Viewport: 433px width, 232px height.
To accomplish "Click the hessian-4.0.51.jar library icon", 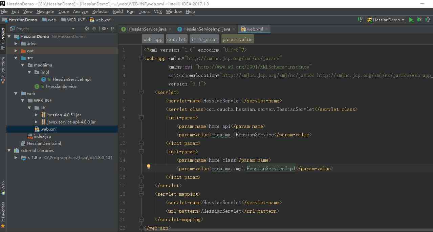I will (x=43, y=115).
